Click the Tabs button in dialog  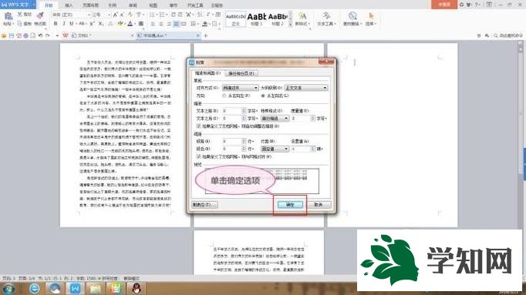[x=204, y=205]
